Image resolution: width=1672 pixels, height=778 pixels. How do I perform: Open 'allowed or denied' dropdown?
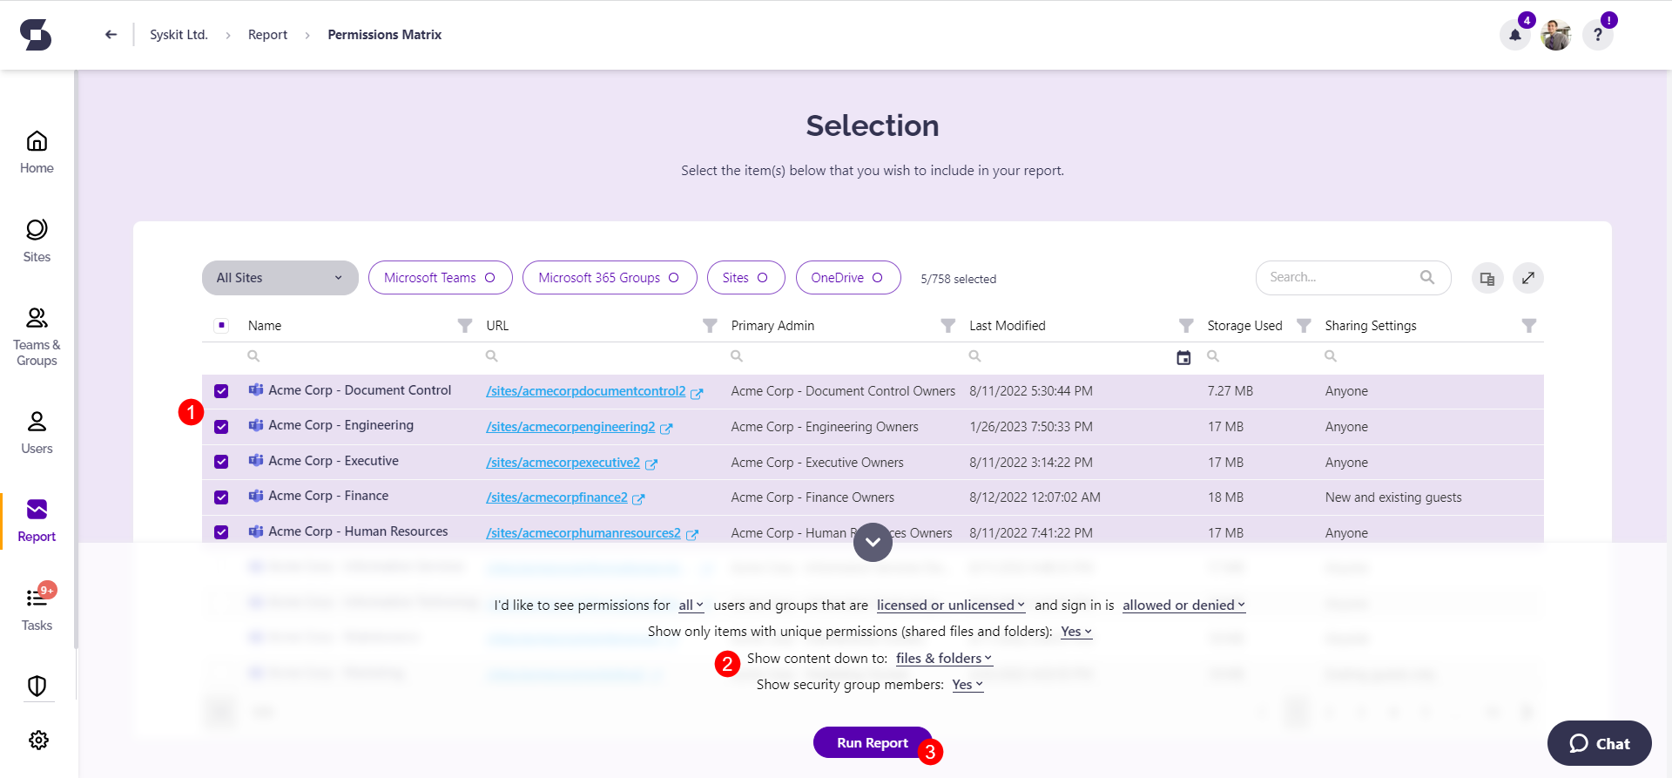tap(1184, 605)
